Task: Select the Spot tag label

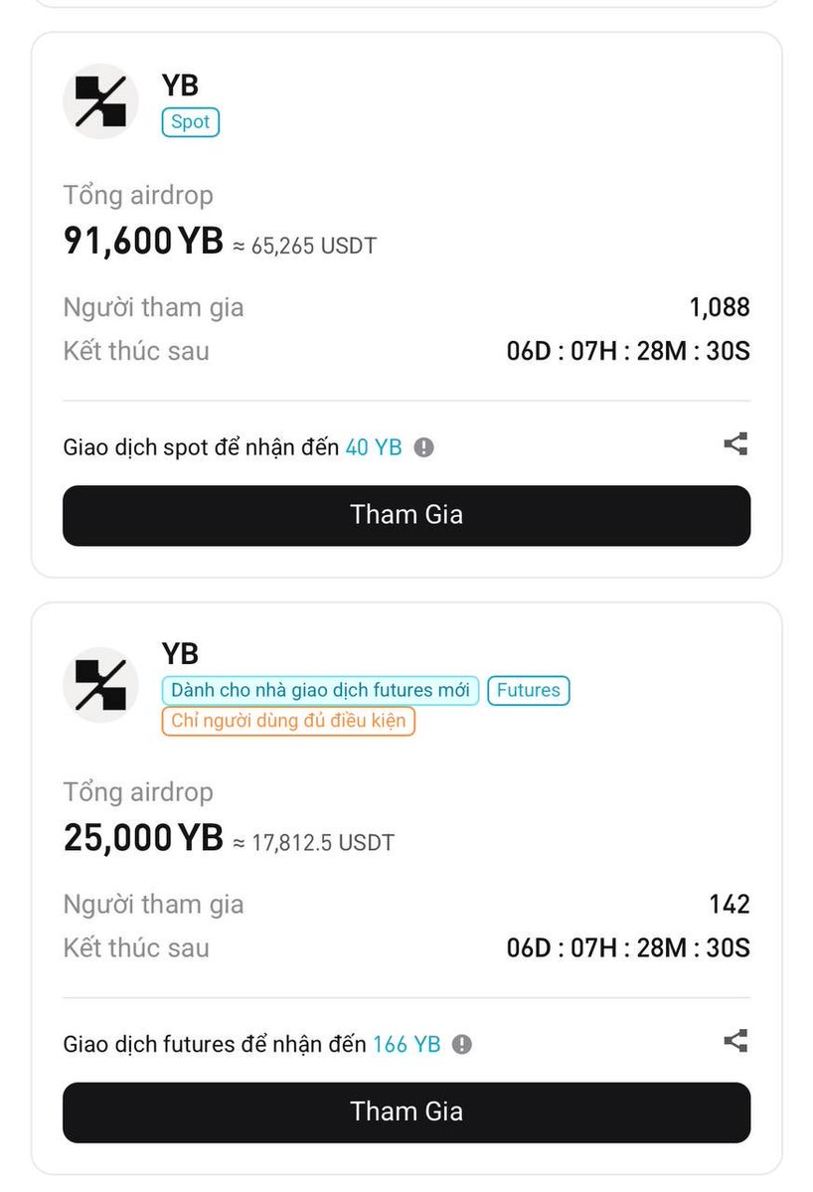Action: tap(190, 122)
